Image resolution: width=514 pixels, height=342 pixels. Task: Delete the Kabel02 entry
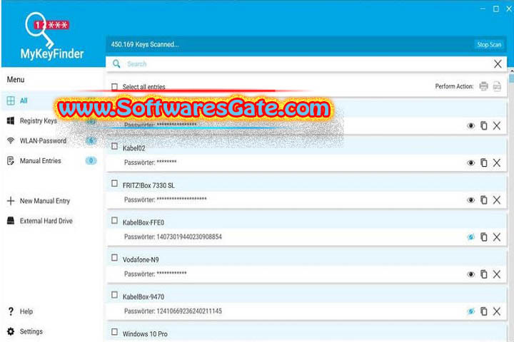497,162
